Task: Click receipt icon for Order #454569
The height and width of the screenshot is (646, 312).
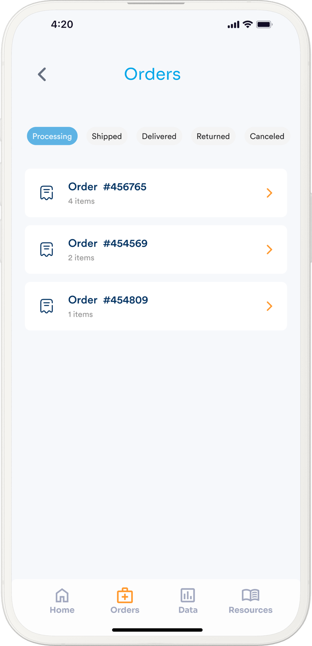Action: [x=46, y=250]
